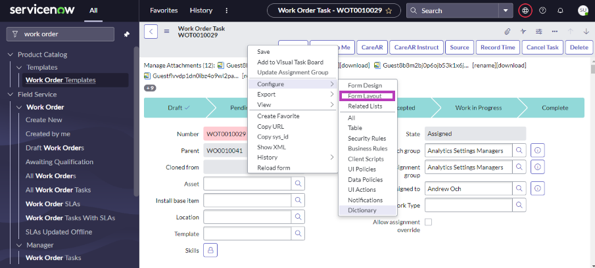
Task: Open the Search scope dropdown arrow
Action: pyautogui.click(x=506, y=11)
